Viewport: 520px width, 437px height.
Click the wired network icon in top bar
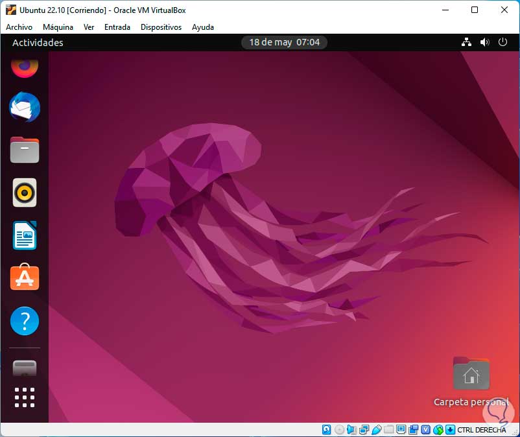[466, 42]
